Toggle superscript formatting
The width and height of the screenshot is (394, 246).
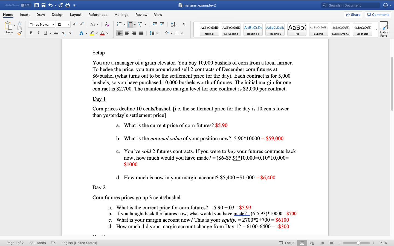(x=71, y=33)
